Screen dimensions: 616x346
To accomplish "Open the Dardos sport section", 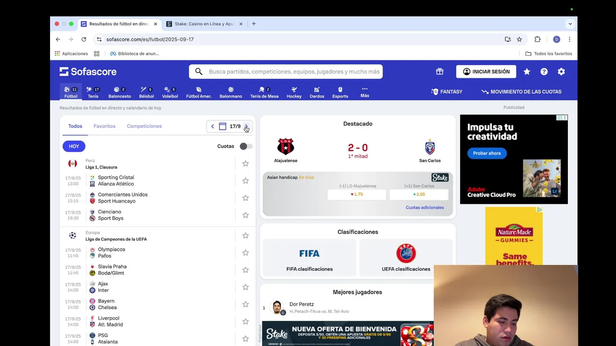I will coord(317,92).
